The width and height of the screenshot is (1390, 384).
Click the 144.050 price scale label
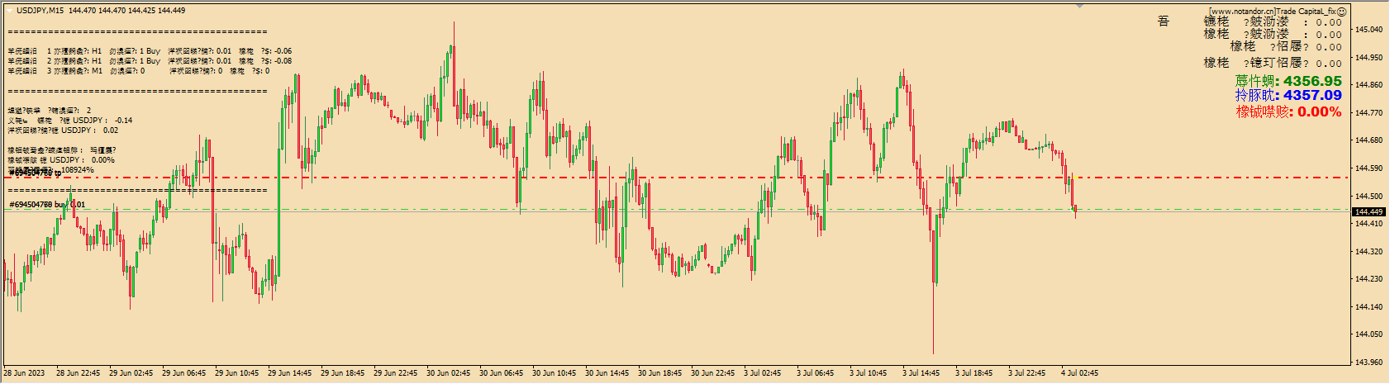click(1369, 334)
